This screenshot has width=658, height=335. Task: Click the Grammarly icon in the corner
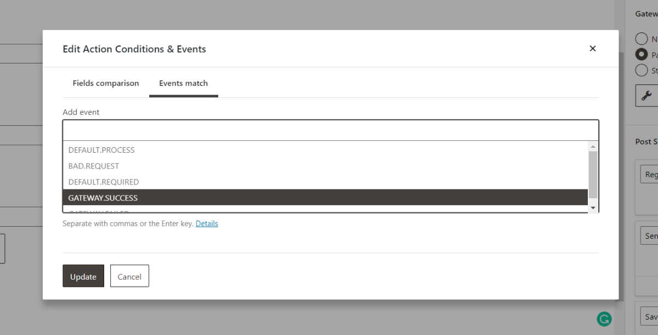(x=604, y=318)
